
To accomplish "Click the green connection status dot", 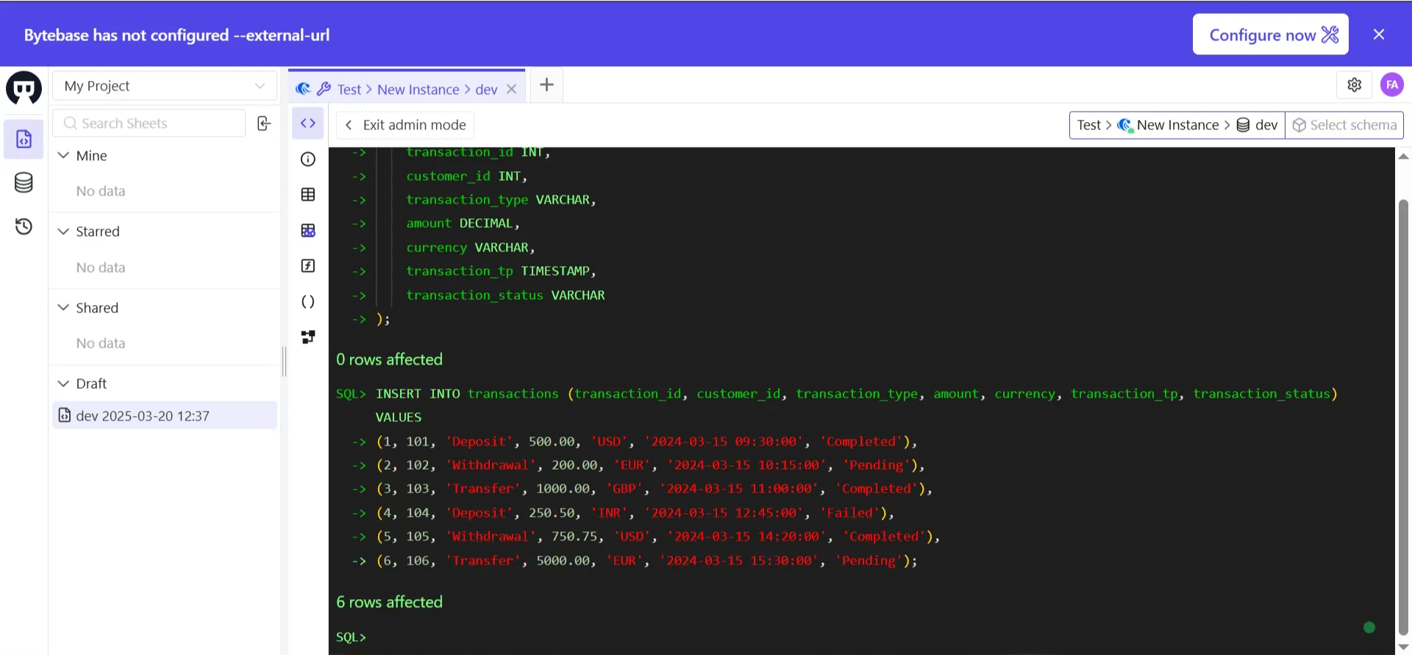I will point(1369,627).
